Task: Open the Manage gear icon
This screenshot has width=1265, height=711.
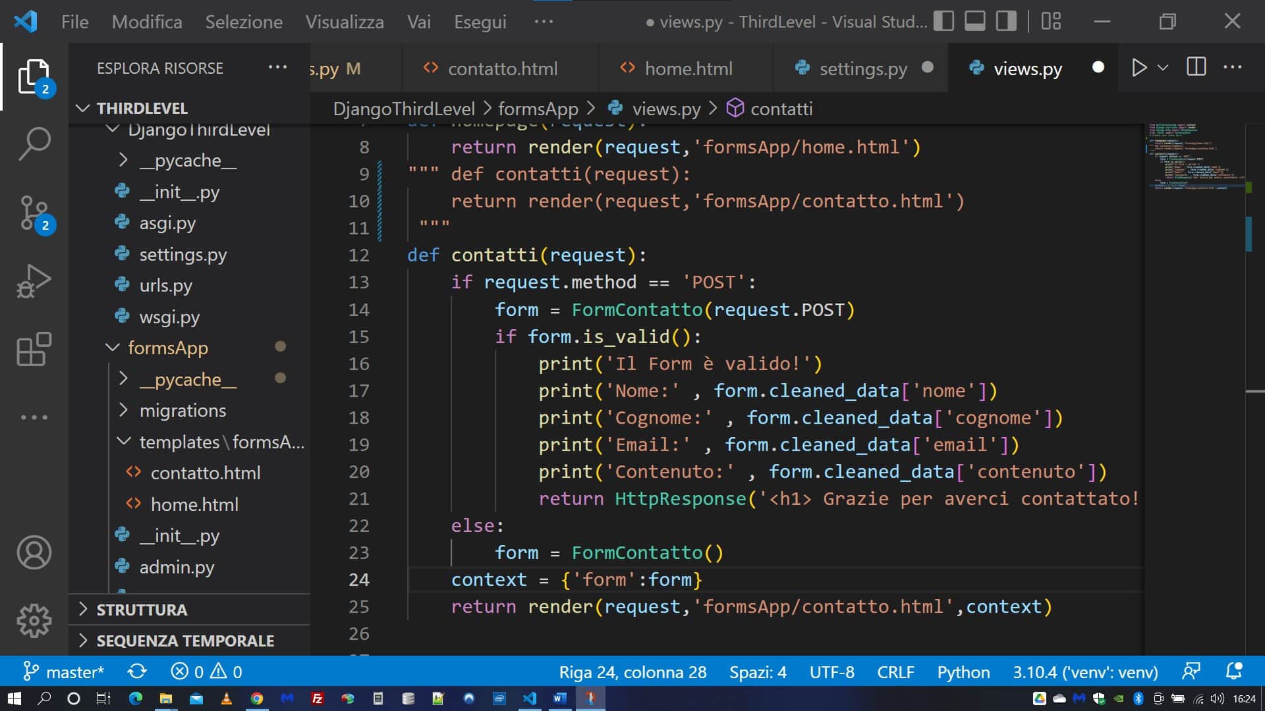Action: 34,620
